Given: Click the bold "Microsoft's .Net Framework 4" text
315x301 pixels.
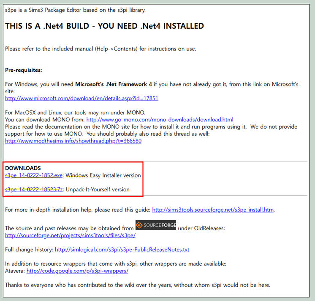Looking at the screenshot, I should point(114,84).
